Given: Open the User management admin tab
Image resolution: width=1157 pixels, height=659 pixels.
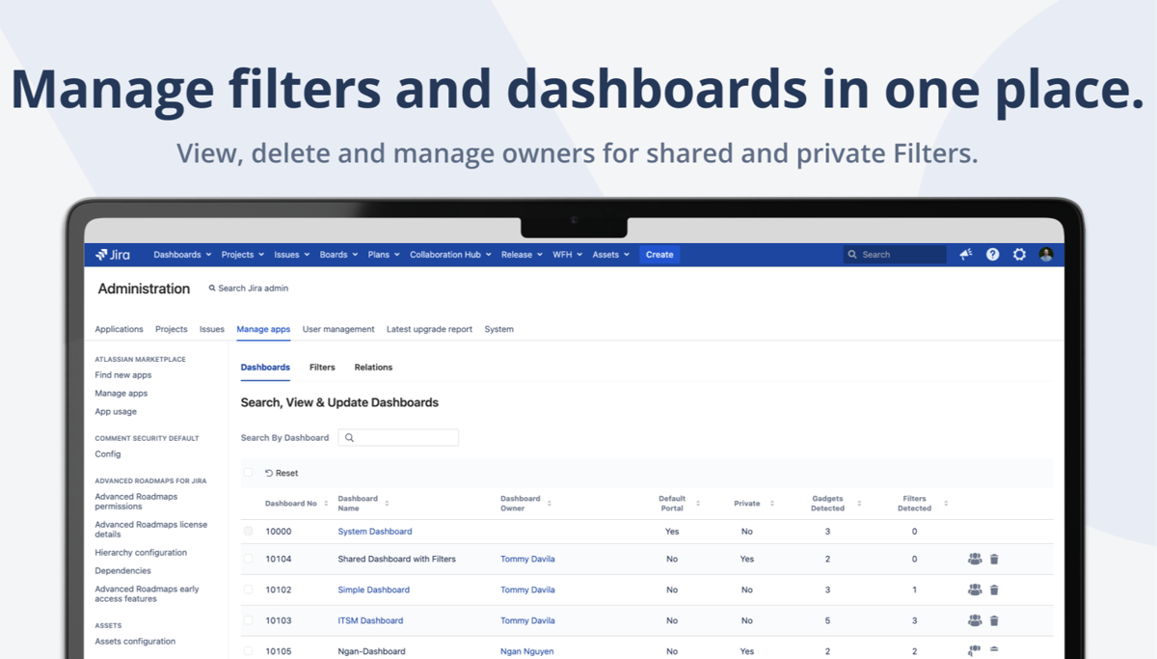Looking at the screenshot, I should [x=338, y=329].
